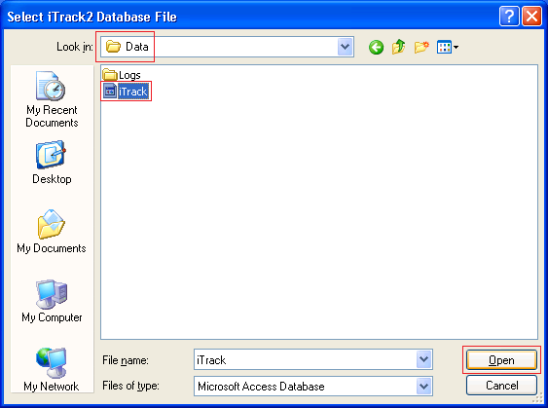
Task: Jump to Desktop in the places bar
Action: [52, 163]
